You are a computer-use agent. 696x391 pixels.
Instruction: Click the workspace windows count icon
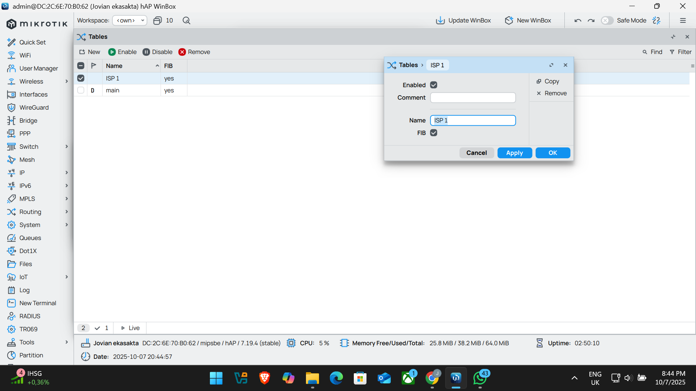pyautogui.click(x=157, y=21)
